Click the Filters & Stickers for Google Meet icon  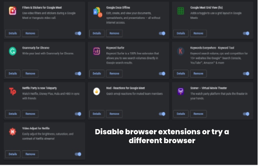click(x=13, y=11)
